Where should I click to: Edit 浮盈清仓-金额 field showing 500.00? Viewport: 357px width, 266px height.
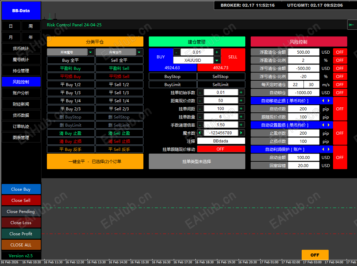[303, 52]
